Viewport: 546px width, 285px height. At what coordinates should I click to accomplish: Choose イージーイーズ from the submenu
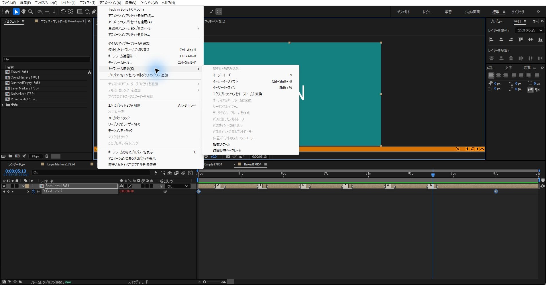tap(251, 75)
